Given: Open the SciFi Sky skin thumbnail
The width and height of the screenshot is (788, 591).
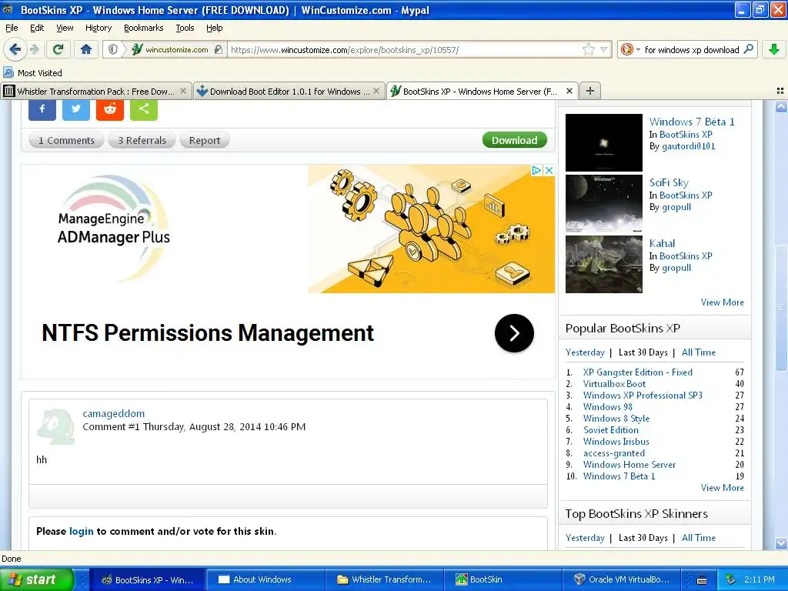Looking at the screenshot, I should tap(603, 203).
